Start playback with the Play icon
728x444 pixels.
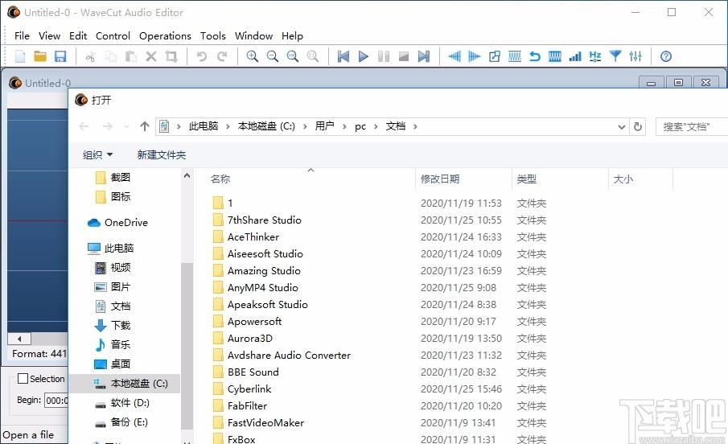tap(364, 56)
